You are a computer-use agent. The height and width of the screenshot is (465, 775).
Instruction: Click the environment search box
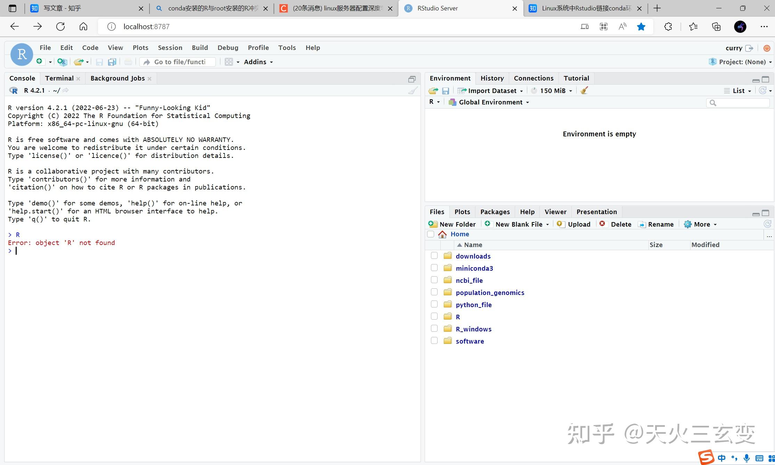point(738,103)
